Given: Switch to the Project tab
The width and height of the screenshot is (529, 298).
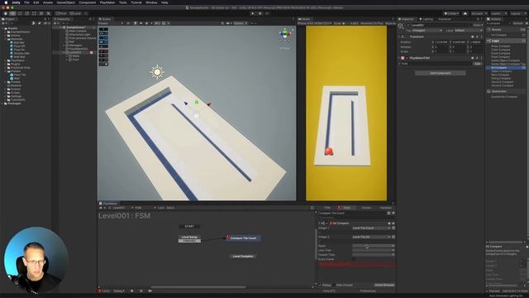Looking at the screenshot, I should point(8,19).
